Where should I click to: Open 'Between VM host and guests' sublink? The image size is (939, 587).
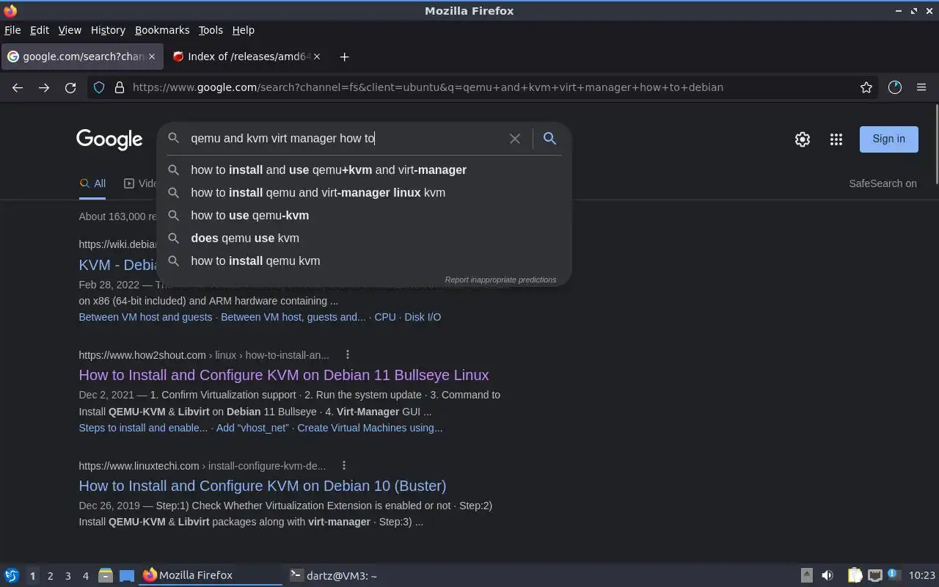point(145,317)
